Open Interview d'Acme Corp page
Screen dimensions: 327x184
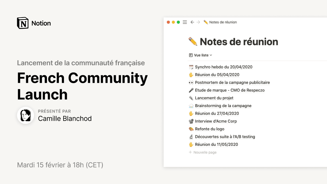click(x=216, y=121)
